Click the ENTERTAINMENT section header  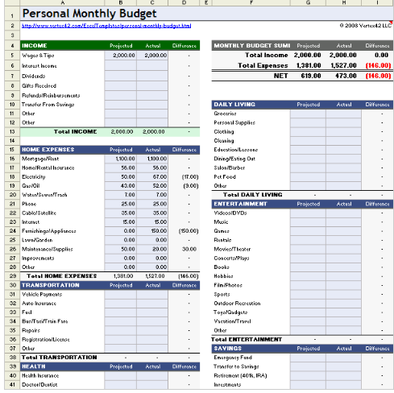coord(240,204)
